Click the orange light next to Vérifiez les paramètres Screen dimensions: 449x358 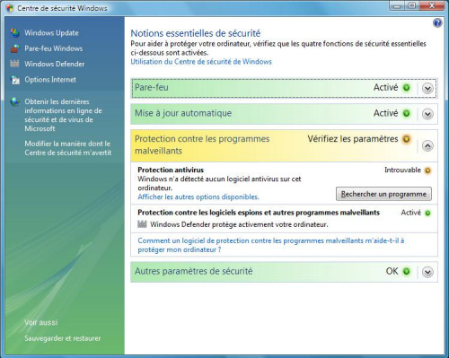407,139
